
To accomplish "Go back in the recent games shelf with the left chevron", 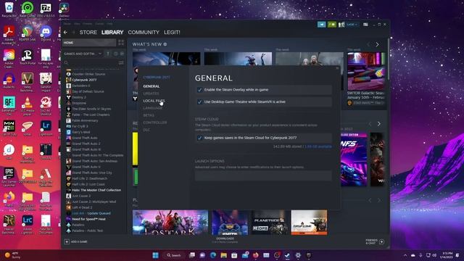I will pos(370,124).
